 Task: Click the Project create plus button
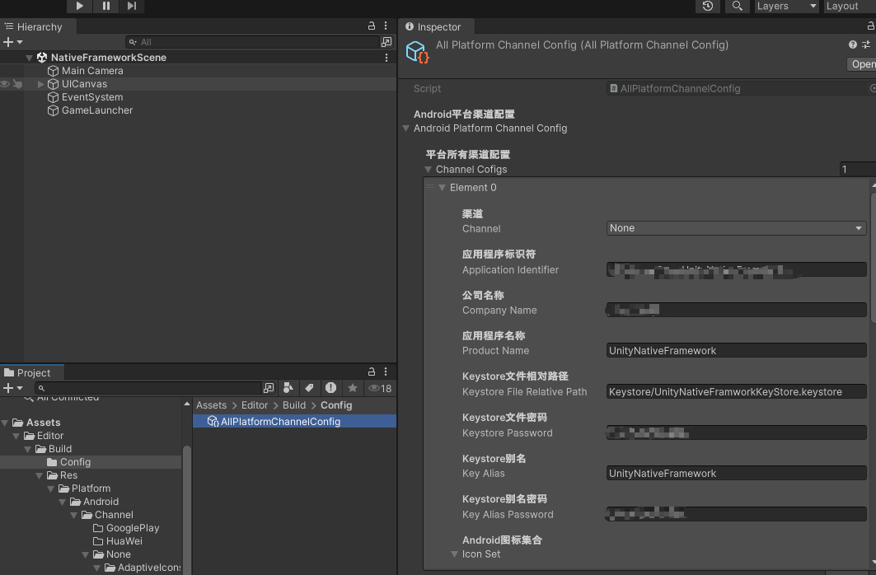(x=7, y=388)
